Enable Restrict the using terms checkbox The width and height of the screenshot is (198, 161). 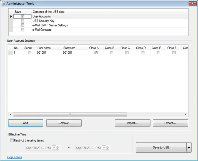point(12,140)
